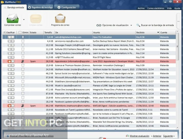Click thumbs rating icon for Sprout Social row
This screenshot has height=139, width=183.
coord(11,73)
